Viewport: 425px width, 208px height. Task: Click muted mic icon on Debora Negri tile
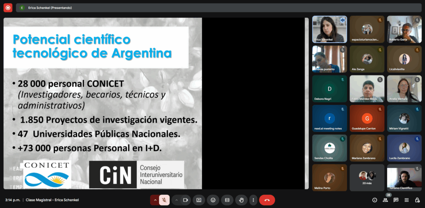click(342, 80)
